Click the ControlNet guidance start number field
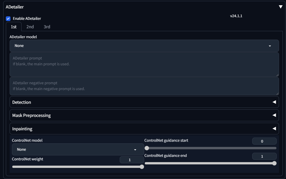This screenshot has height=179, width=286. tap(264, 141)
